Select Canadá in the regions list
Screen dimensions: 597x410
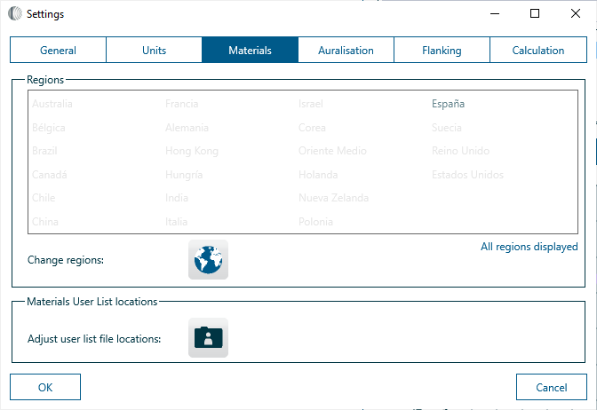[x=50, y=175]
